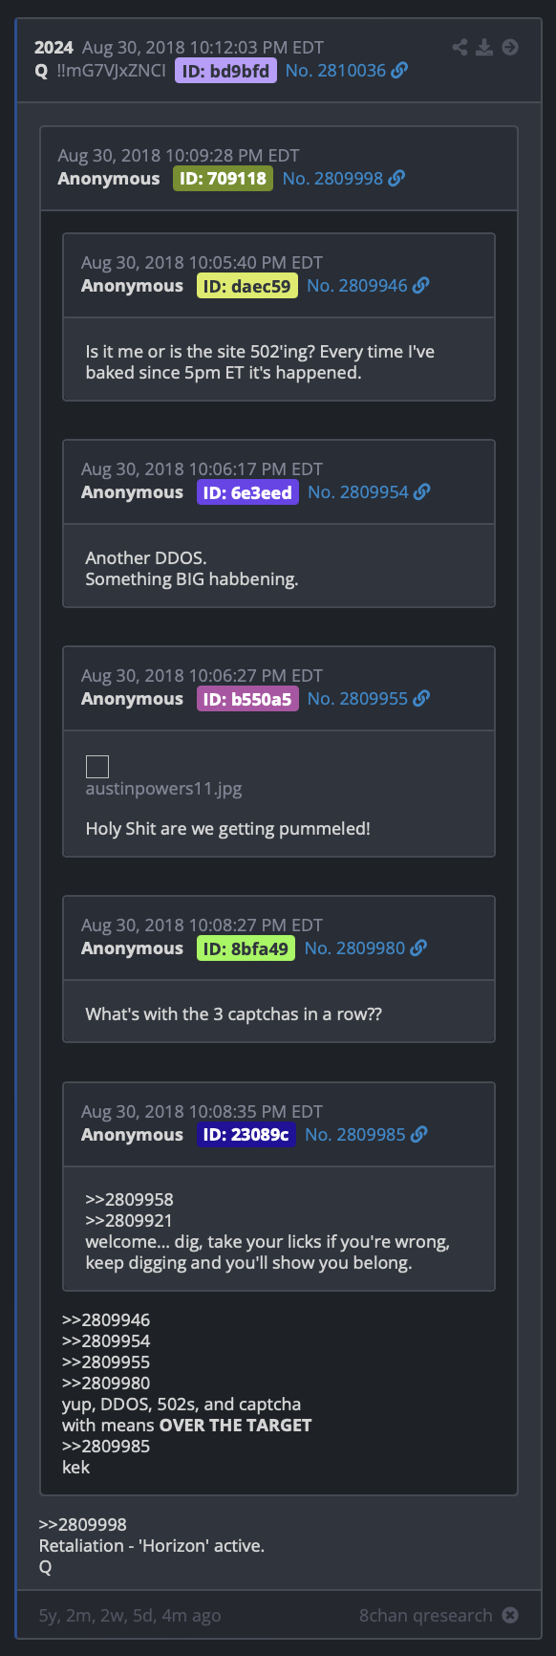Viewport: 556px width, 1656px height.
Task: Click link icon beside No. 2809980
Action: 418,948
